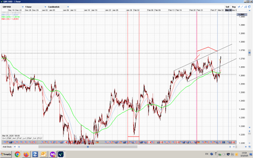Open the indicators icon in chart toolbar
This screenshot has height=158, width=253.
click(x=239, y=7)
